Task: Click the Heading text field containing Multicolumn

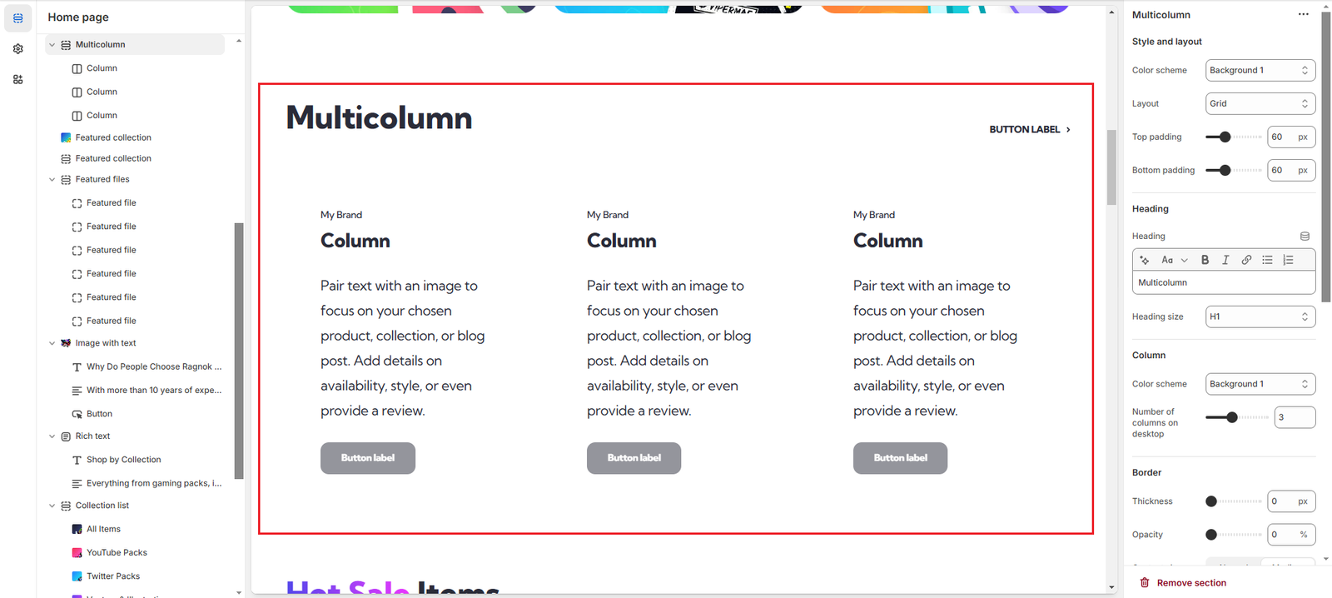Action: point(1224,283)
